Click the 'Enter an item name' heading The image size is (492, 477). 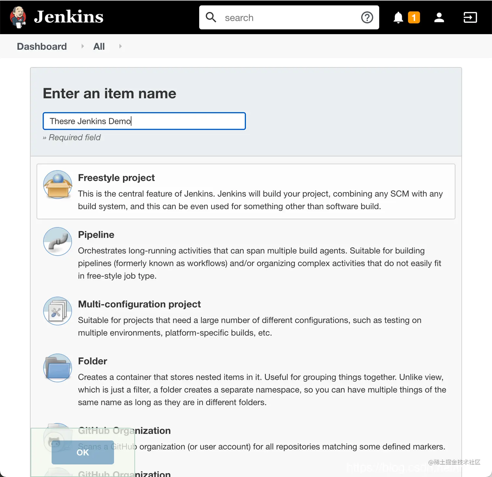109,94
